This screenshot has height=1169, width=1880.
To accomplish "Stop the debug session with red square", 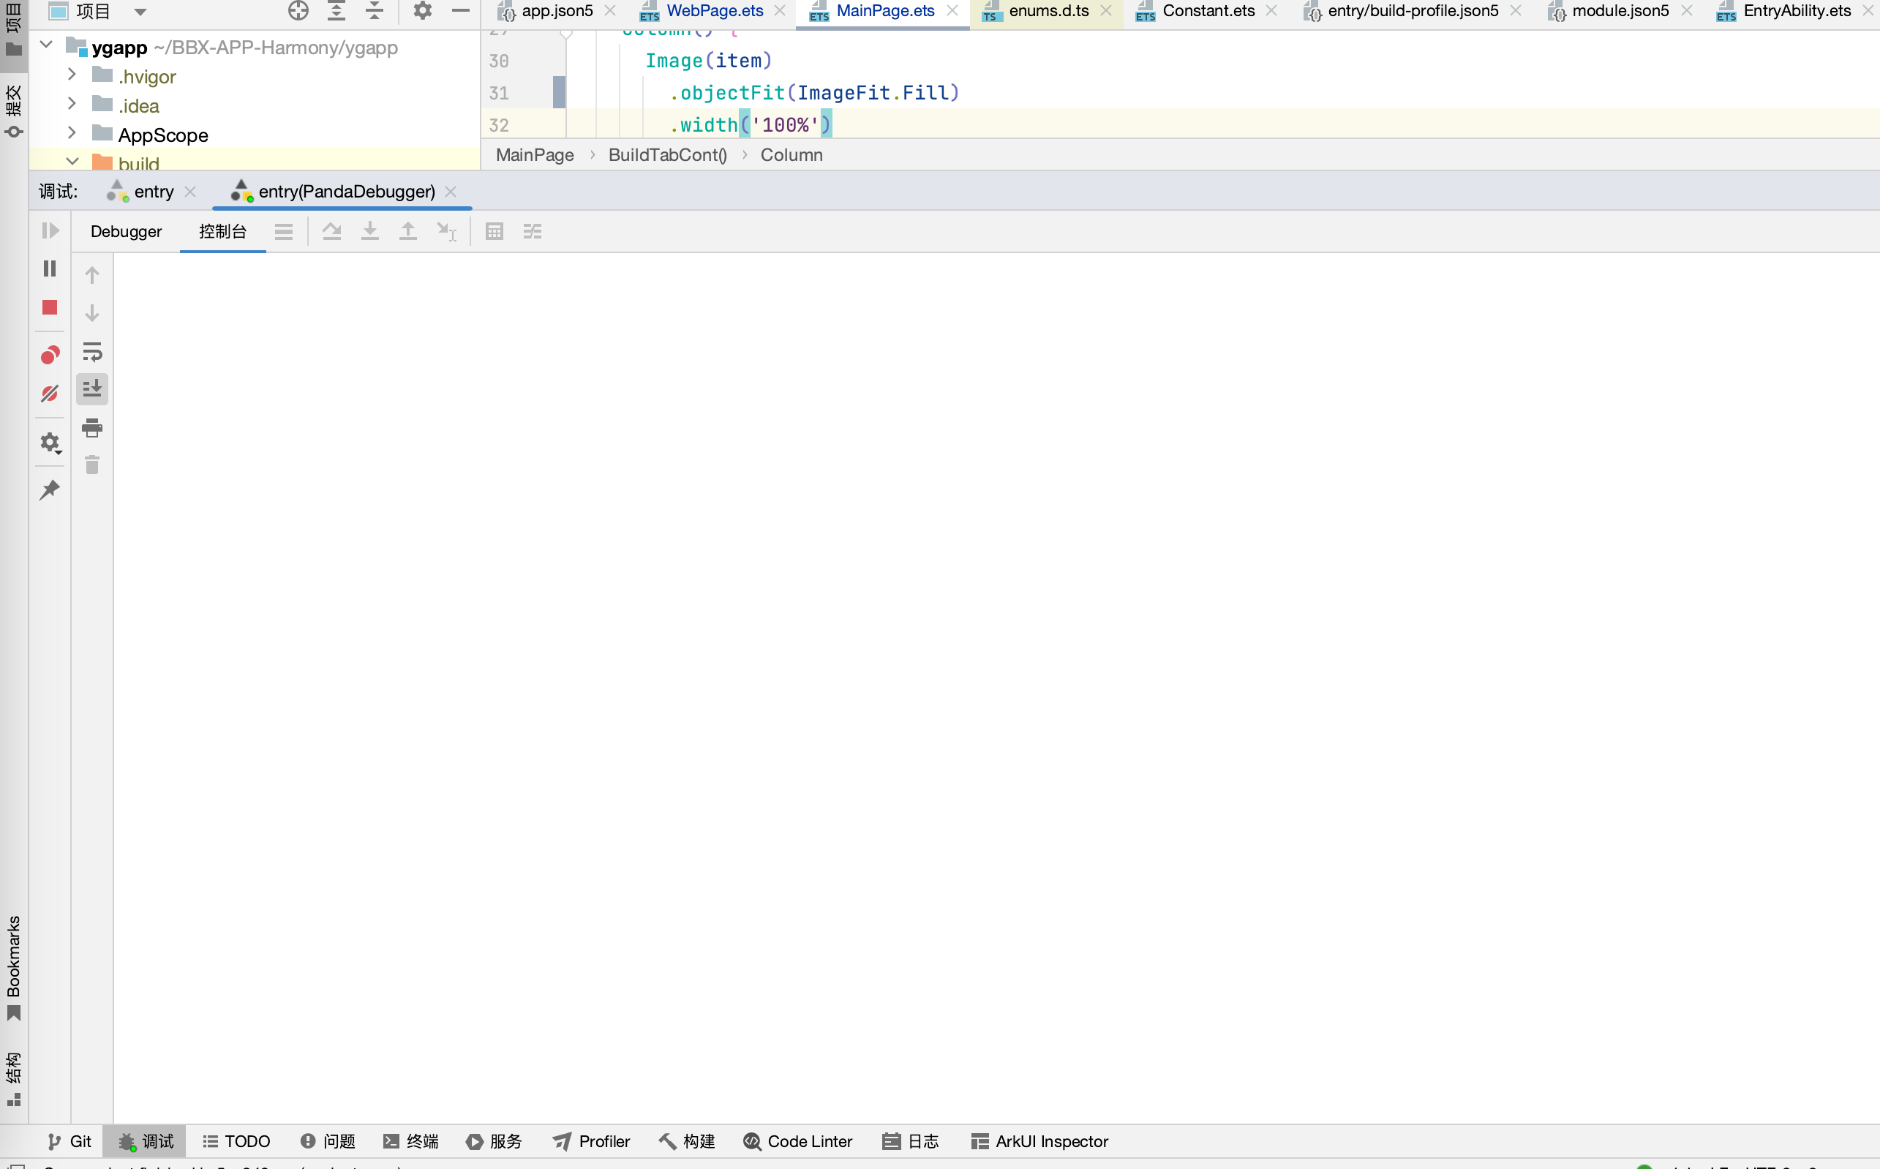I will (50, 308).
